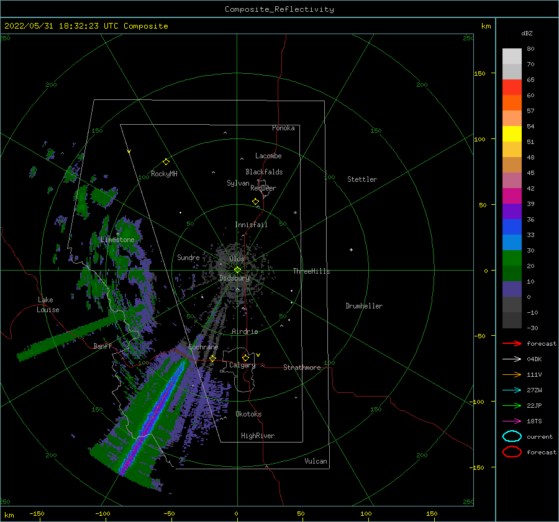The width and height of the screenshot is (559, 522).
Task: Select the bright green 30 dBZ swatch
Action: (x=512, y=258)
